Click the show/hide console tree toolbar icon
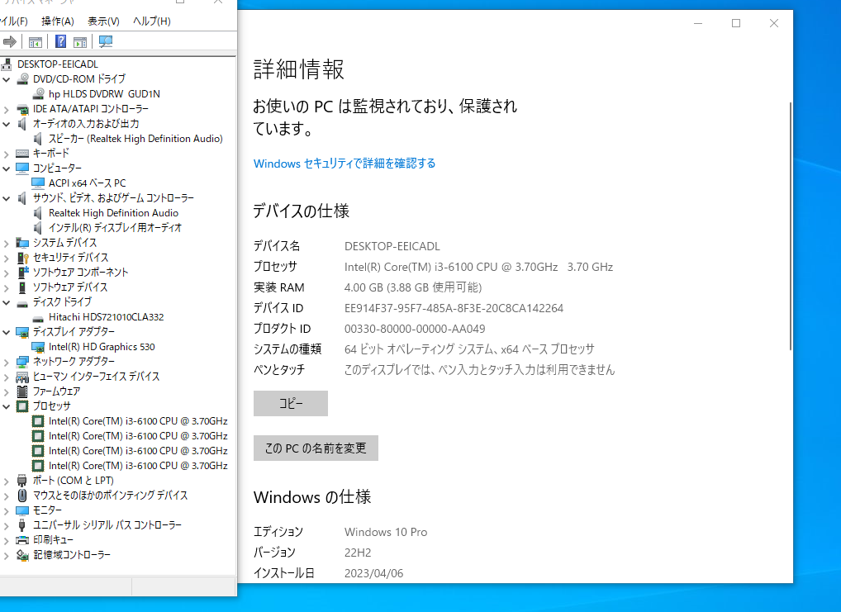This screenshot has height=612, width=841. point(36,42)
